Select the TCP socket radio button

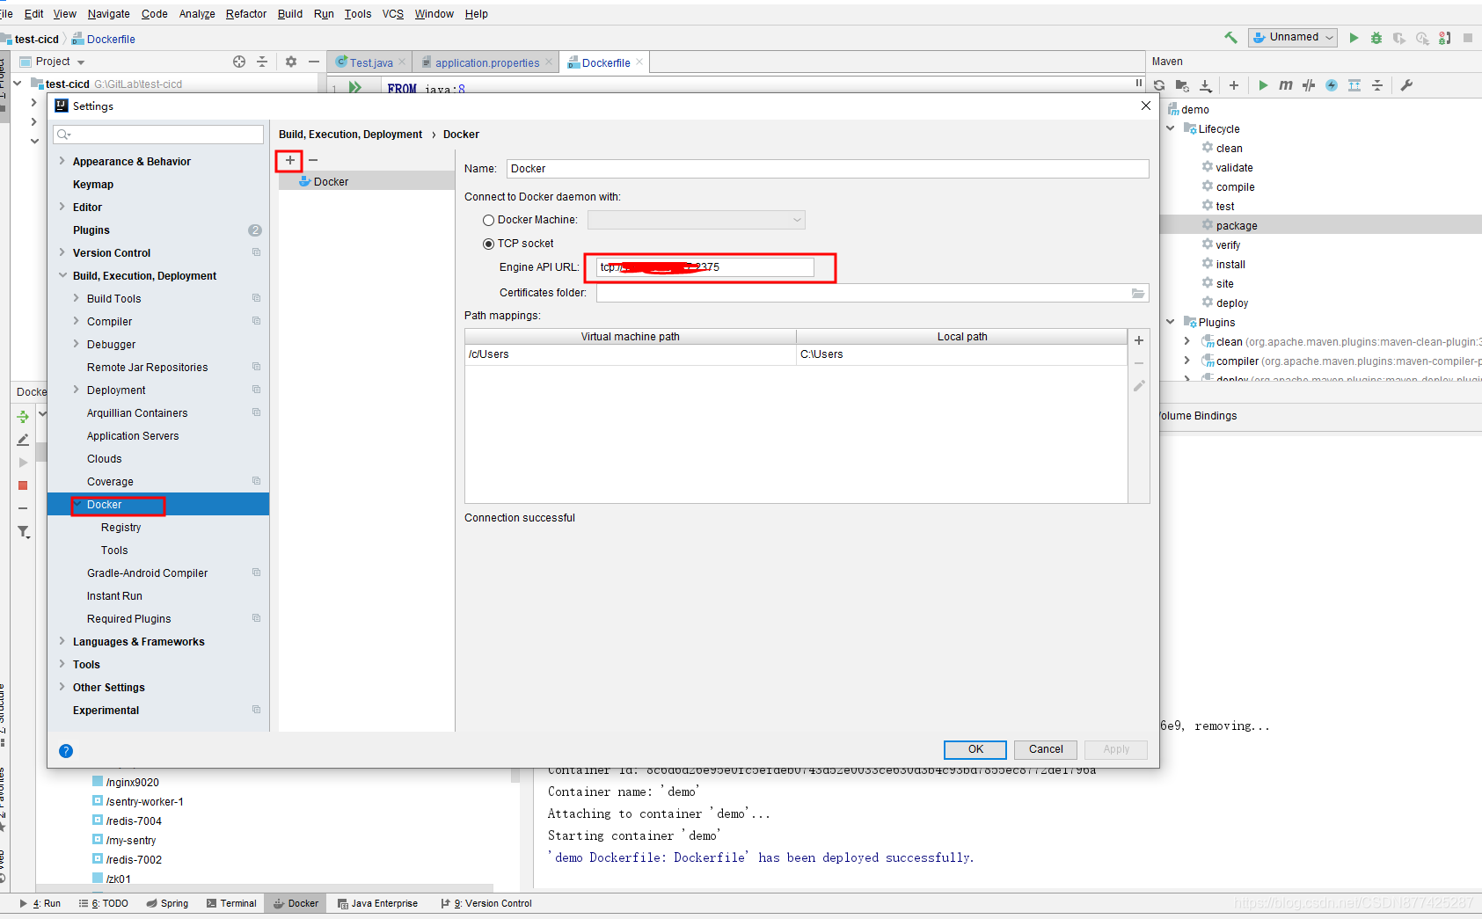click(x=488, y=244)
